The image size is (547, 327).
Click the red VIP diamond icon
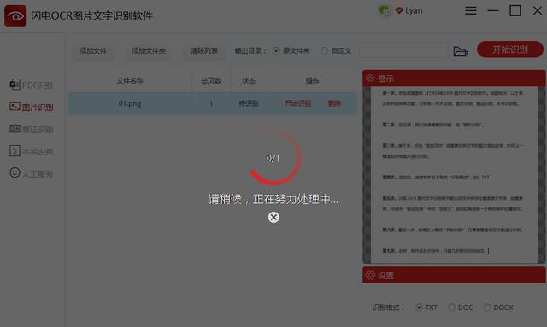tap(399, 10)
